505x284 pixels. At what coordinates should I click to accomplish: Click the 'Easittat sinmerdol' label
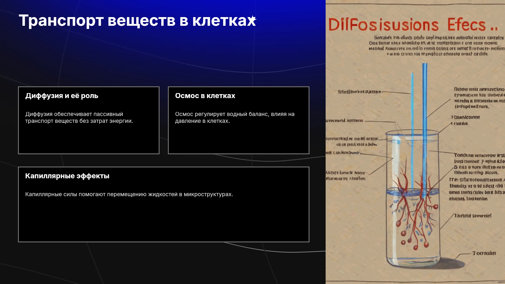473,216
